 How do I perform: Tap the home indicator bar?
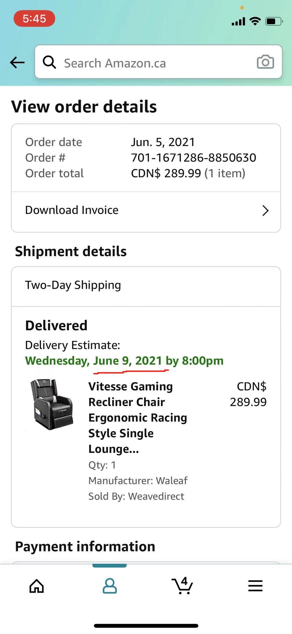tap(146, 626)
